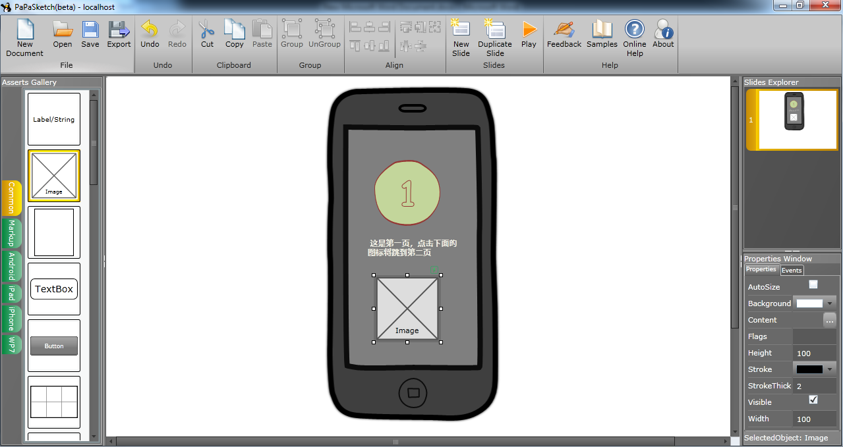Play the slide presentation

coord(529,35)
